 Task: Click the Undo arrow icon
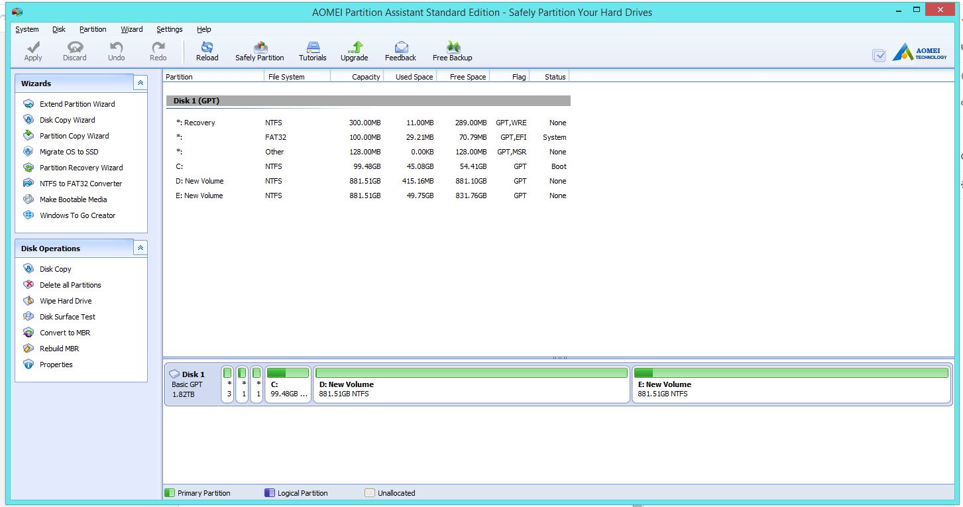[x=117, y=48]
